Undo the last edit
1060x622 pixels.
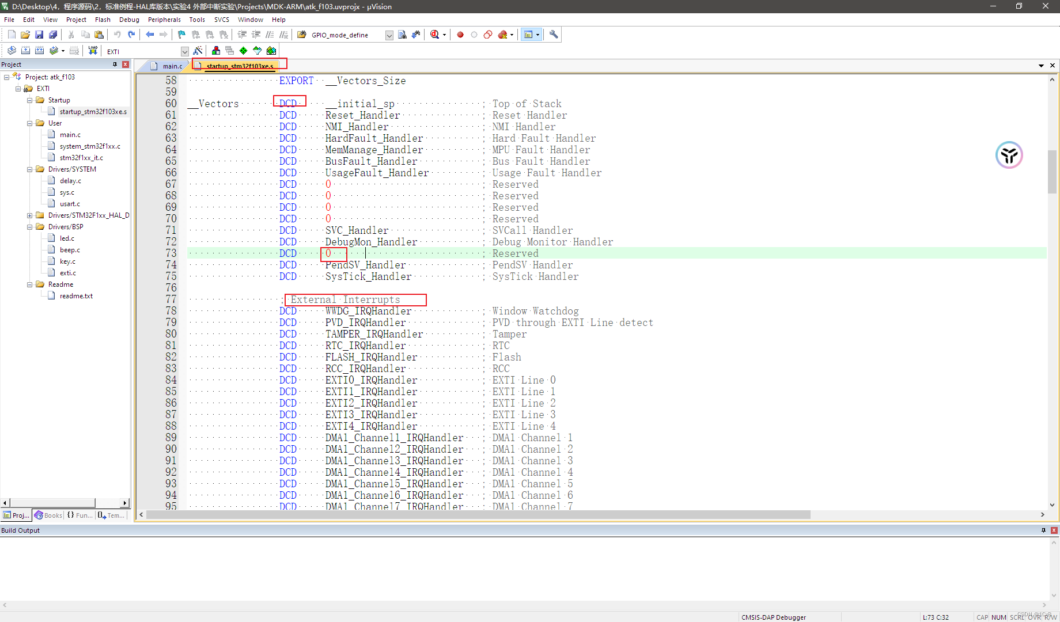(x=118, y=35)
